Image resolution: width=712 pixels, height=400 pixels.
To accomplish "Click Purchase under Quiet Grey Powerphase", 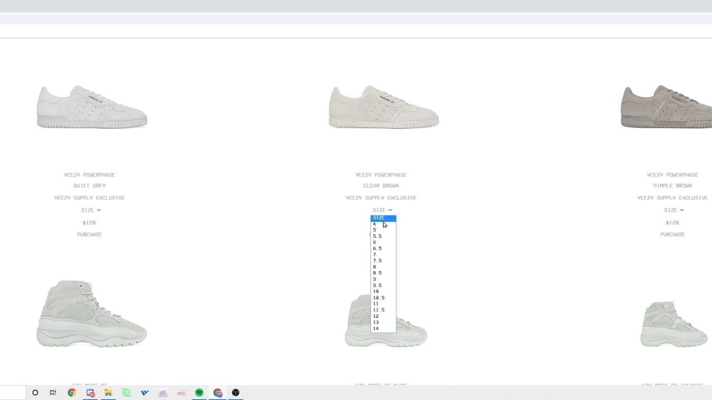I will coord(90,234).
